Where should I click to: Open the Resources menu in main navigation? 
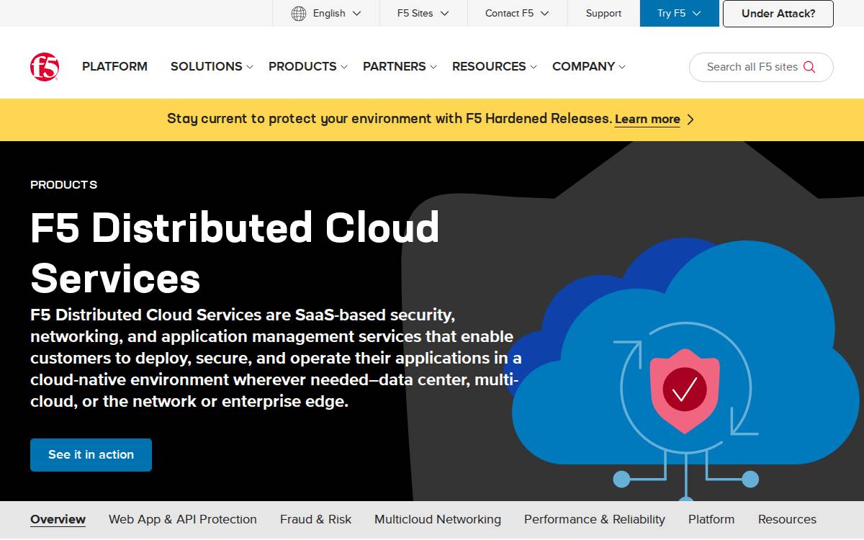coord(495,66)
